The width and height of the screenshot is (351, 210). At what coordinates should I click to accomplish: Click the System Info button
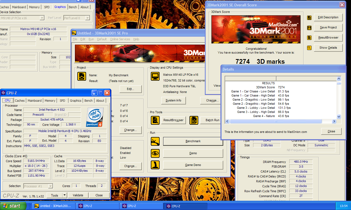click(x=173, y=100)
